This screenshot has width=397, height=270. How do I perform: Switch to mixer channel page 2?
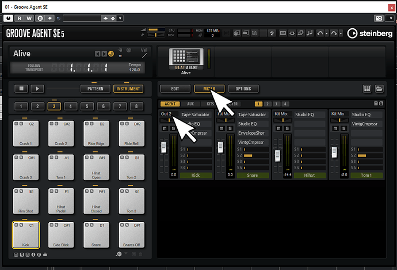[268, 104]
